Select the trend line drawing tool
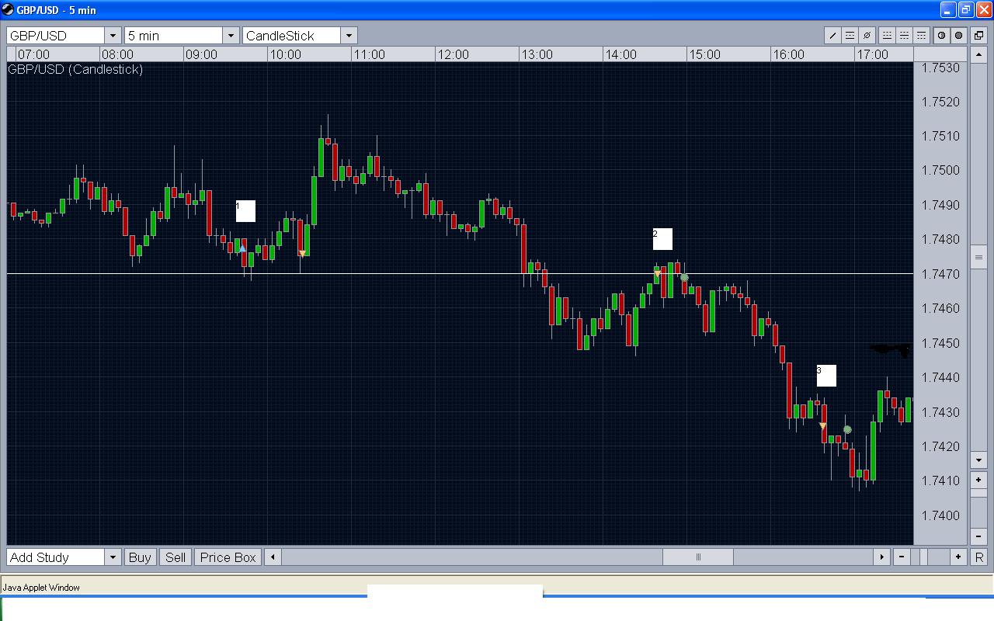 [x=833, y=36]
